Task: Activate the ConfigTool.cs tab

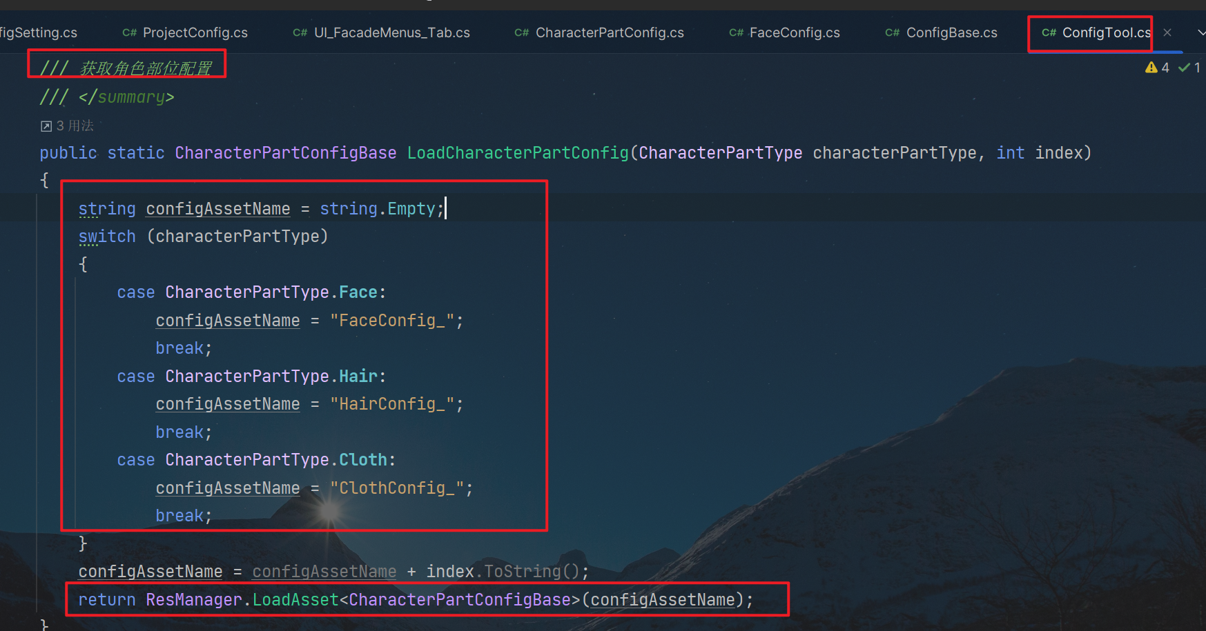Action: pyautogui.click(x=1105, y=33)
